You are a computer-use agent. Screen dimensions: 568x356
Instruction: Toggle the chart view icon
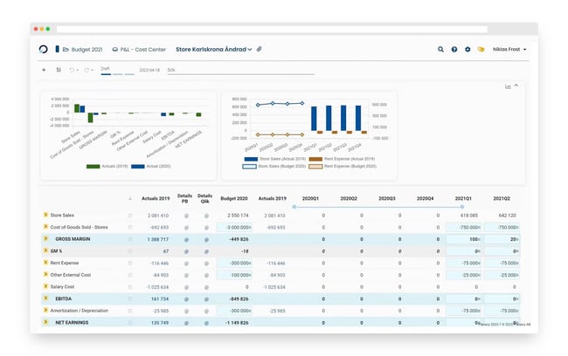508,86
